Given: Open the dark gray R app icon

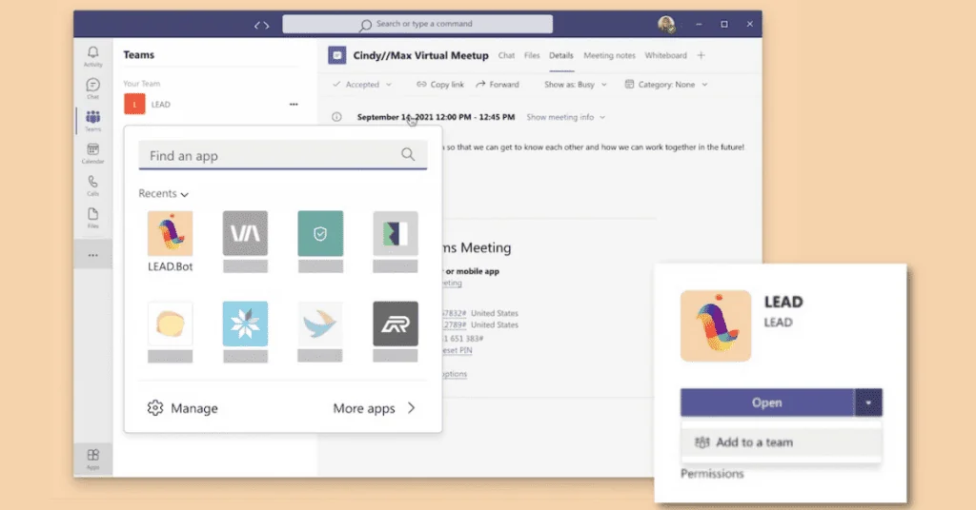Looking at the screenshot, I should (x=396, y=324).
